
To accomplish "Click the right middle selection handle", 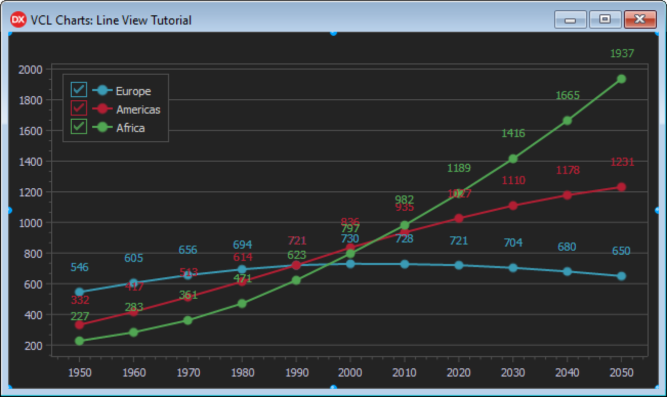I will click(658, 210).
